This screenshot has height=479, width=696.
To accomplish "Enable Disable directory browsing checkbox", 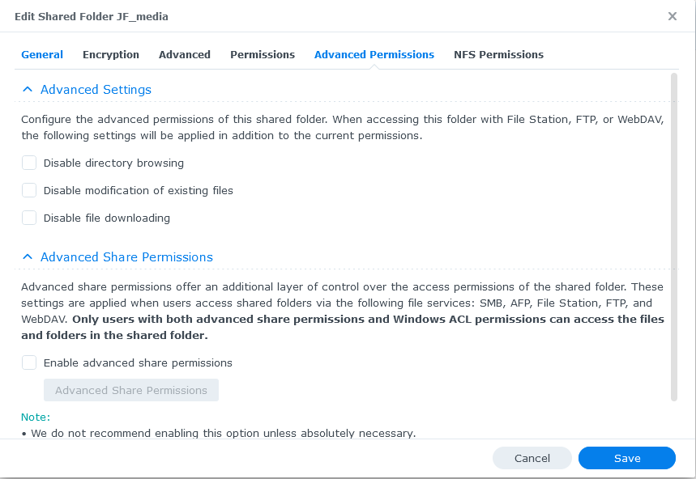I will (x=29, y=163).
